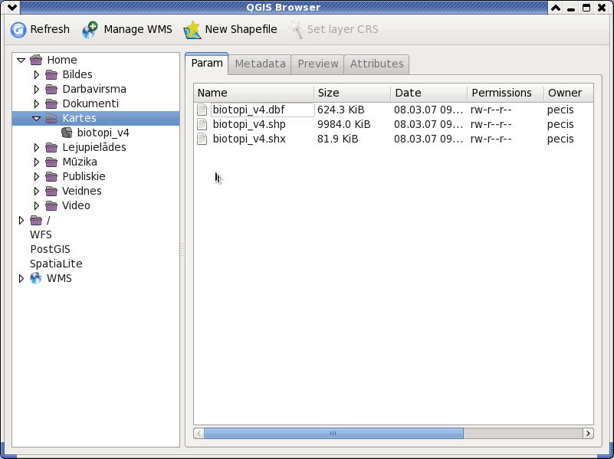Select the biotopi_v4.shx file name
The image size is (614, 459).
point(249,139)
